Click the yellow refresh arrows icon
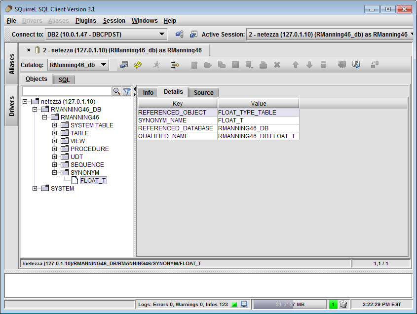 (x=138, y=65)
